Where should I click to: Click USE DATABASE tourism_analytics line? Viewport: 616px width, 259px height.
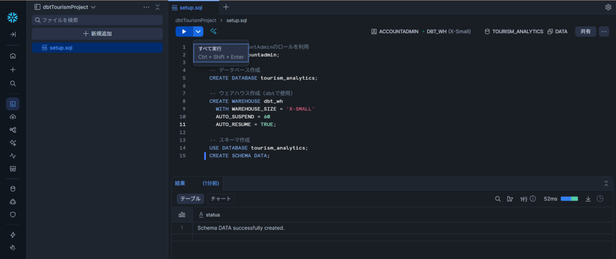point(259,148)
